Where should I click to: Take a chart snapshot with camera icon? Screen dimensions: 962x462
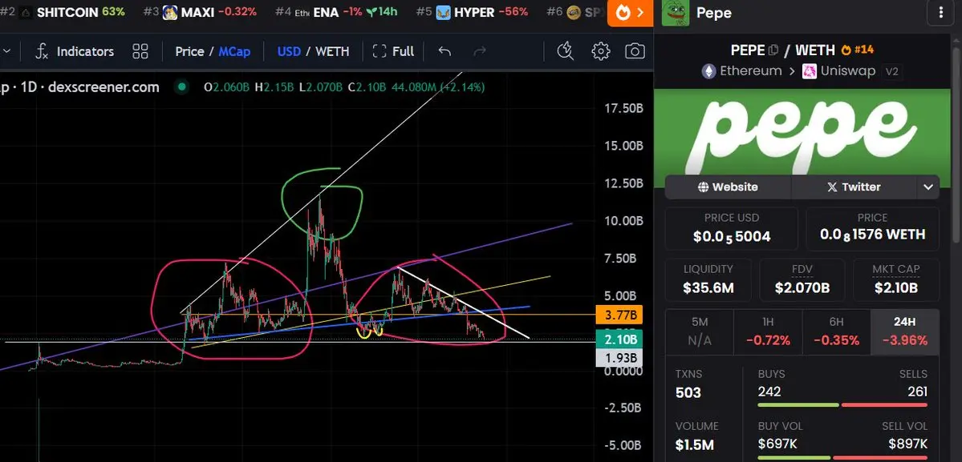coord(635,51)
